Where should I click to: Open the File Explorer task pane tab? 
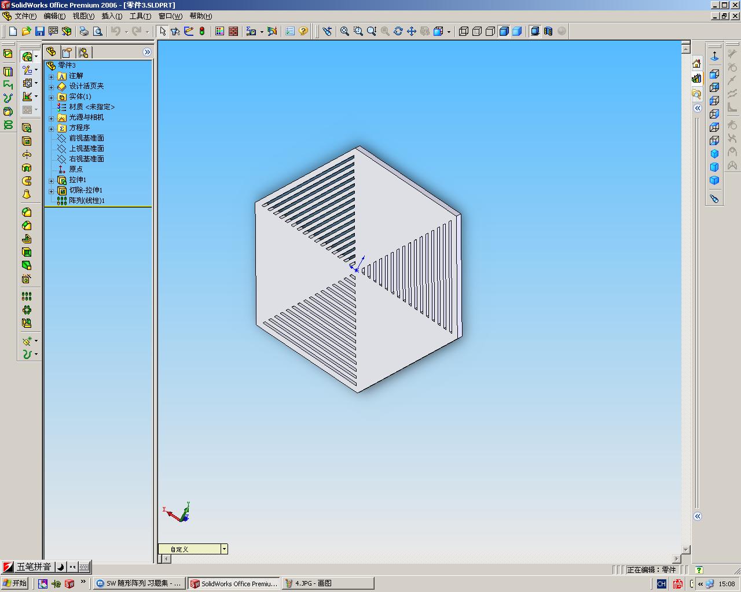(x=696, y=93)
